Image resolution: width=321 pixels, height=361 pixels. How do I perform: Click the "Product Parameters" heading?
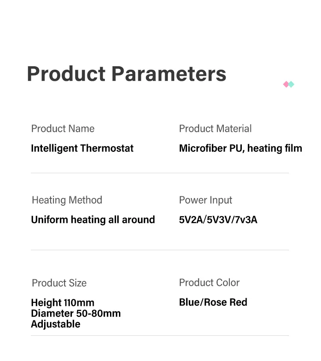[126, 74]
